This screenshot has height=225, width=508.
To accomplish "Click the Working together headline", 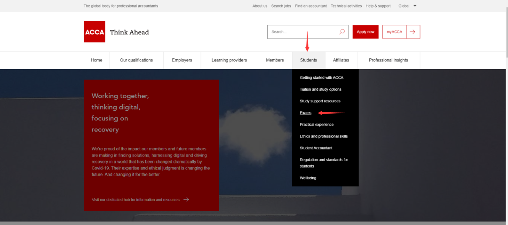I will point(120,113).
